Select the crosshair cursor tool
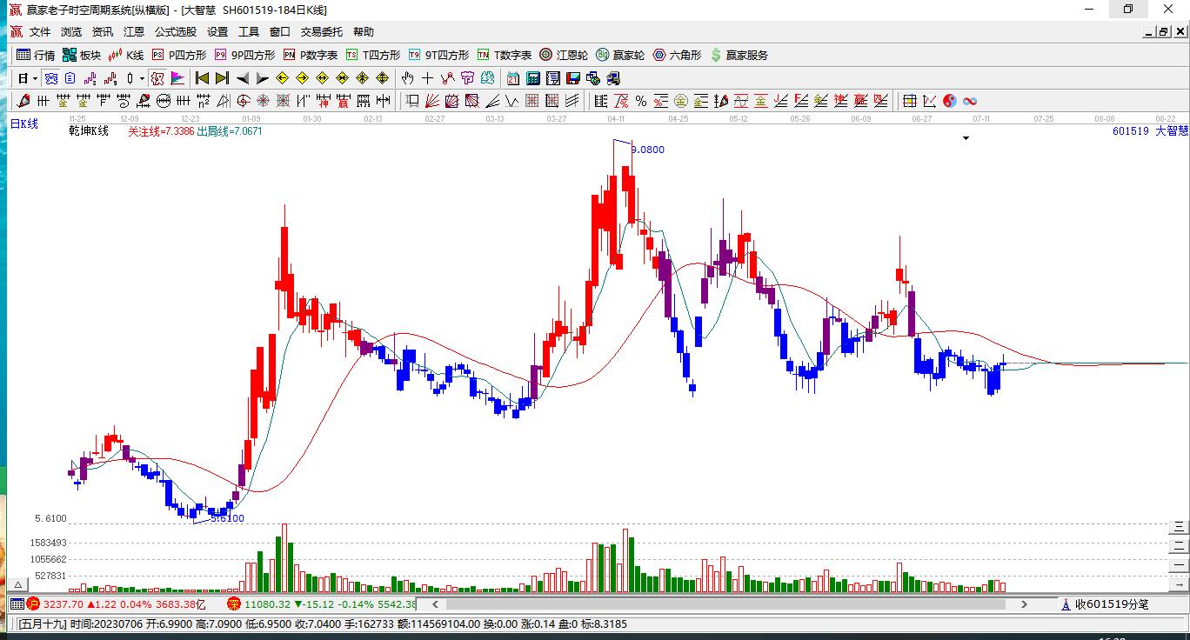The image size is (1190, 640). (x=427, y=78)
